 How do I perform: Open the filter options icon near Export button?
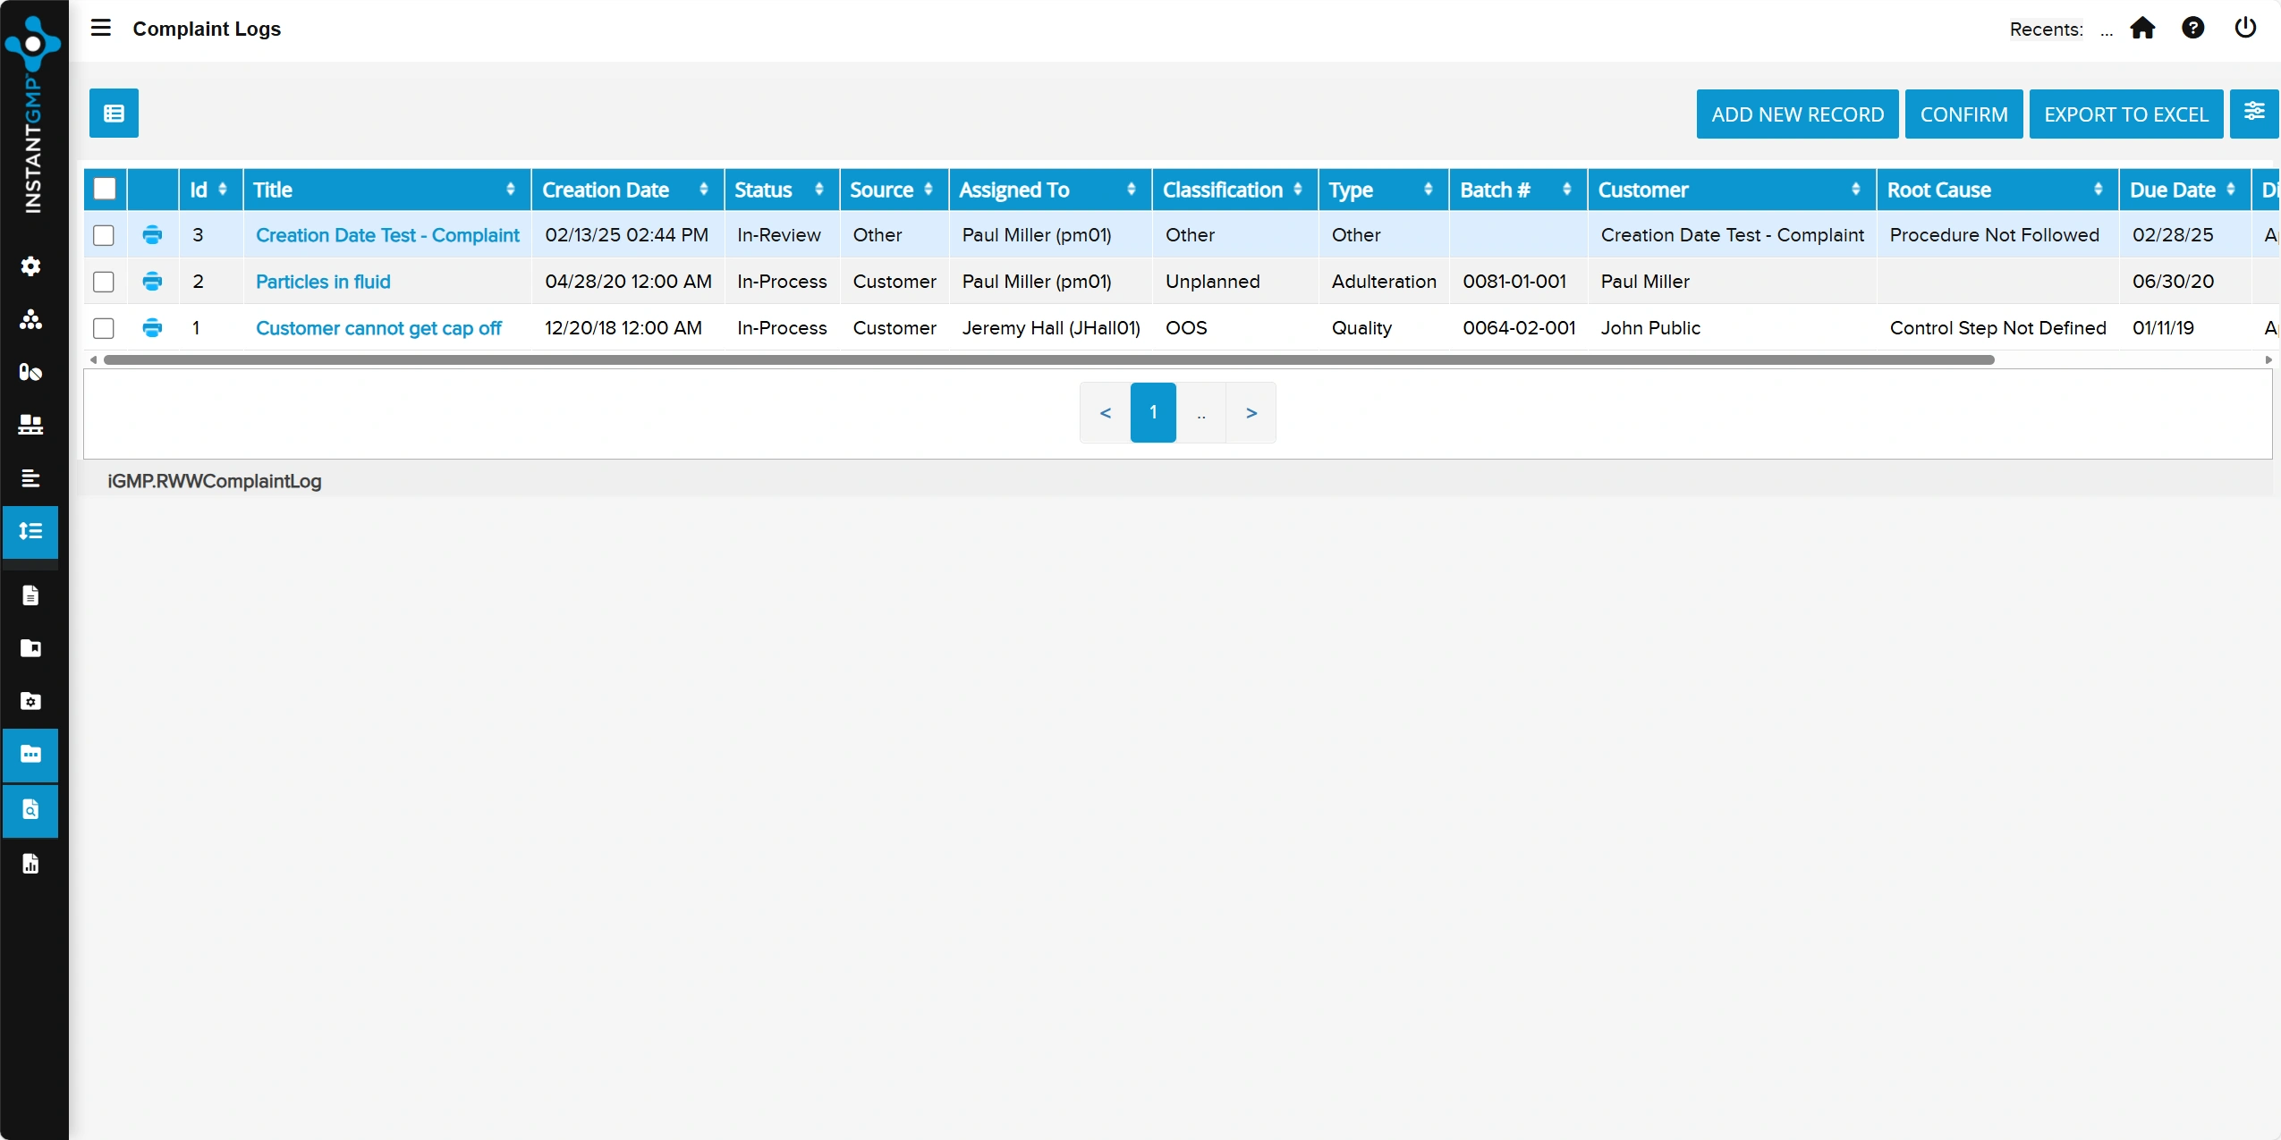(x=2254, y=114)
